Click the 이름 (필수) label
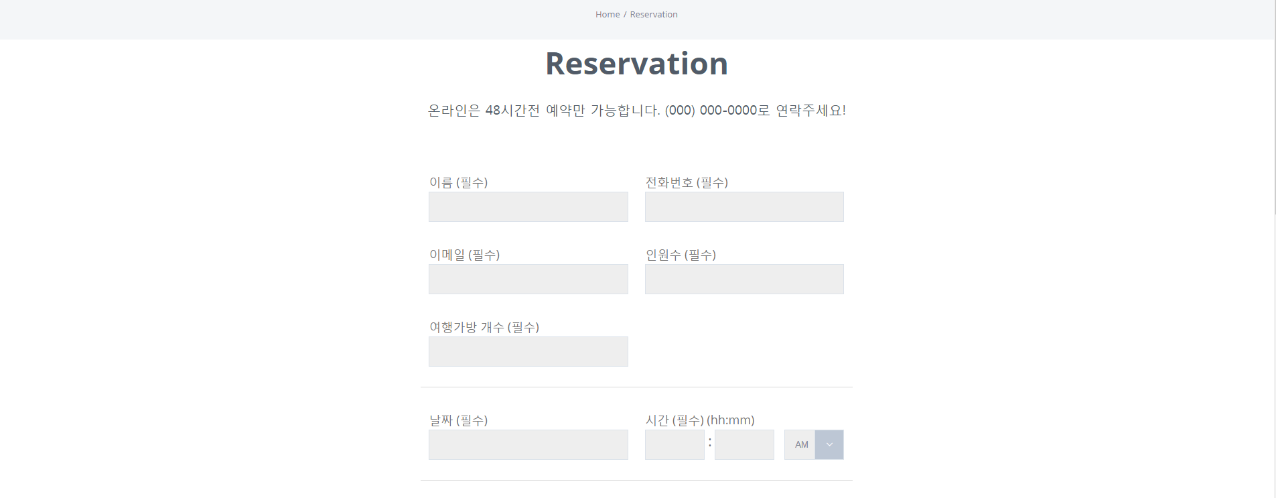Screen dimensions: 1276x498 click(x=458, y=182)
